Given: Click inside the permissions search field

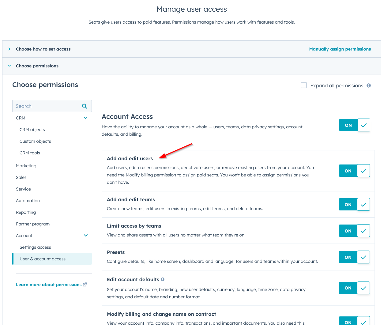Looking at the screenshot, I should (x=46, y=106).
